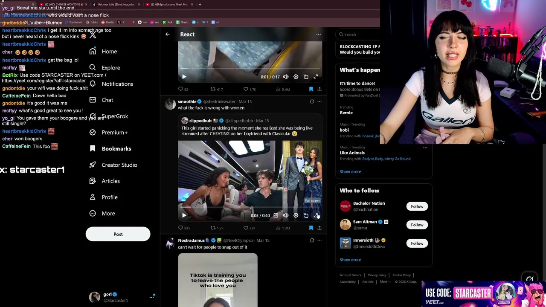Open smoothie's profile avatar
Screen dimensions: 546x307
click(x=170, y=104)
